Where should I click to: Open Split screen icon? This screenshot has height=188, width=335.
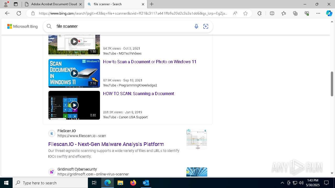click(272, 13)
